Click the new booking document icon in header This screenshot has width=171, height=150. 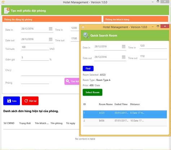tap(7, 10)
